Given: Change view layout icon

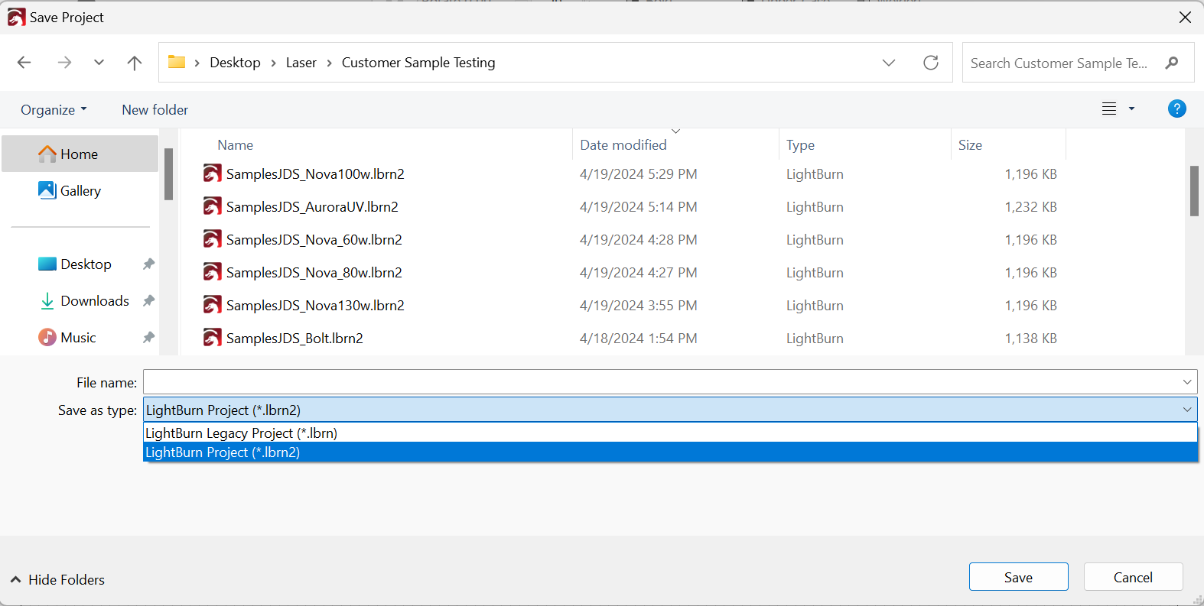Looking at the screenshot, I should [x=1109, y=109].
